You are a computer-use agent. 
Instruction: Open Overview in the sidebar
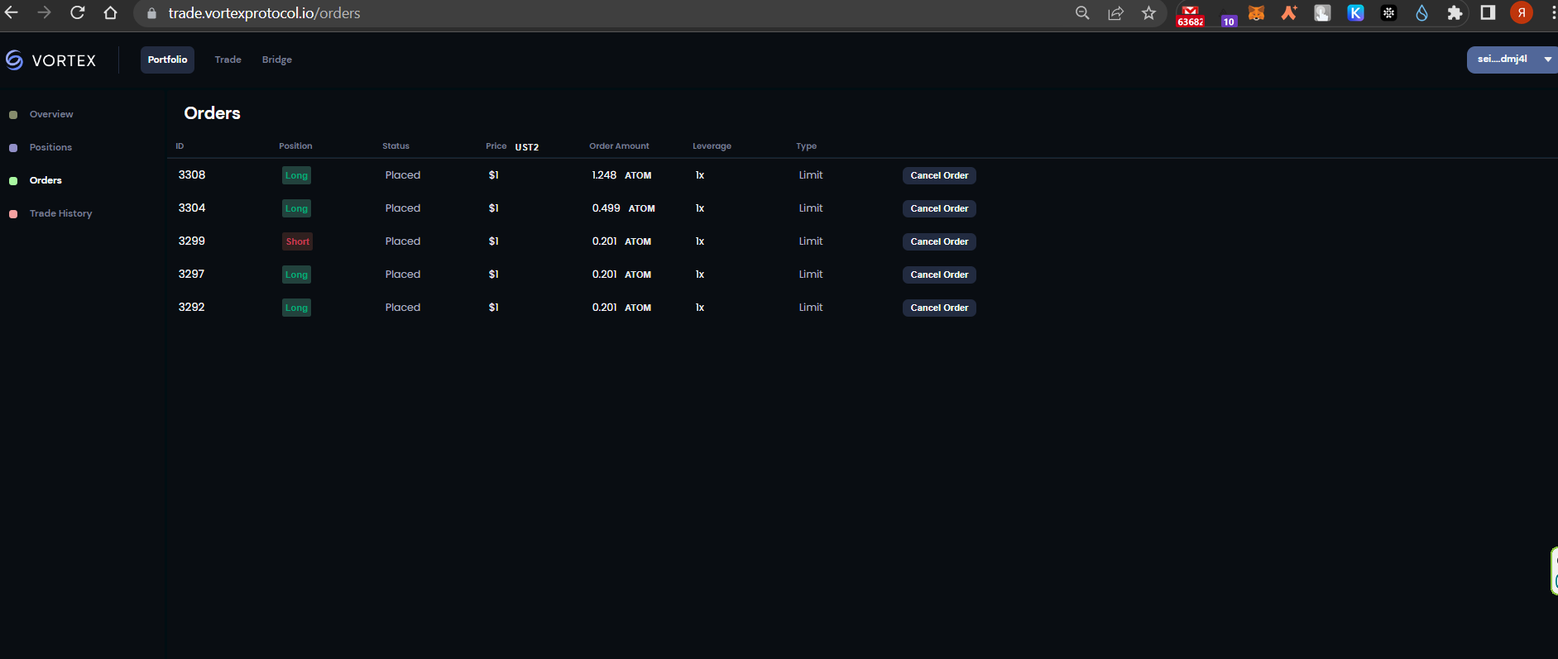click(51, 114)
